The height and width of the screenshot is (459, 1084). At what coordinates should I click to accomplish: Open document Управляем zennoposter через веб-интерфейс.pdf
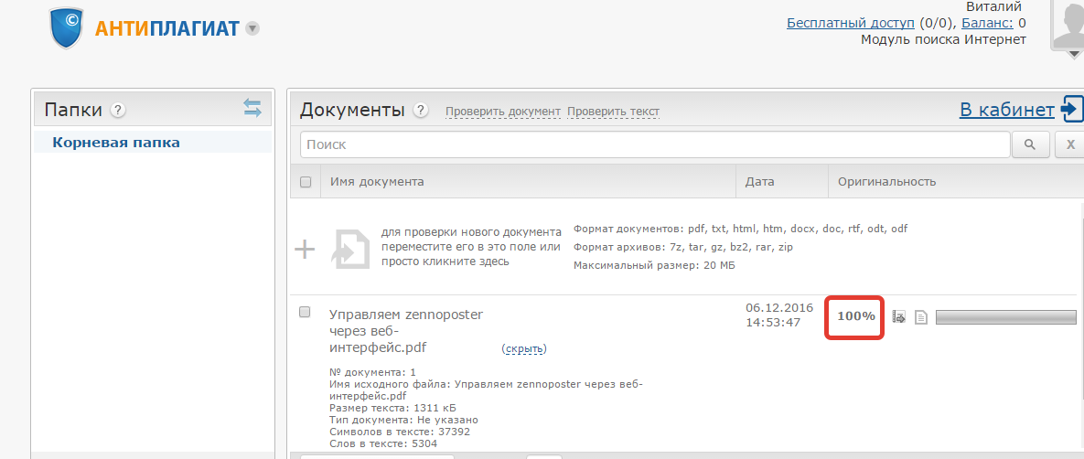tap(406, 330)
